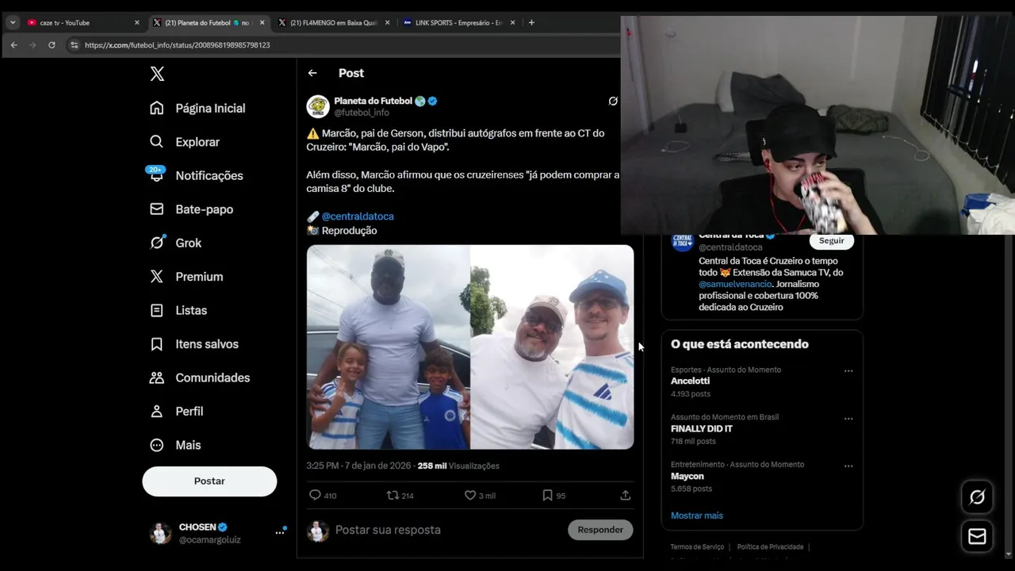Like the post with 3 mil heart
Viewport: 1015px width, 571px height.
point(470,495)
